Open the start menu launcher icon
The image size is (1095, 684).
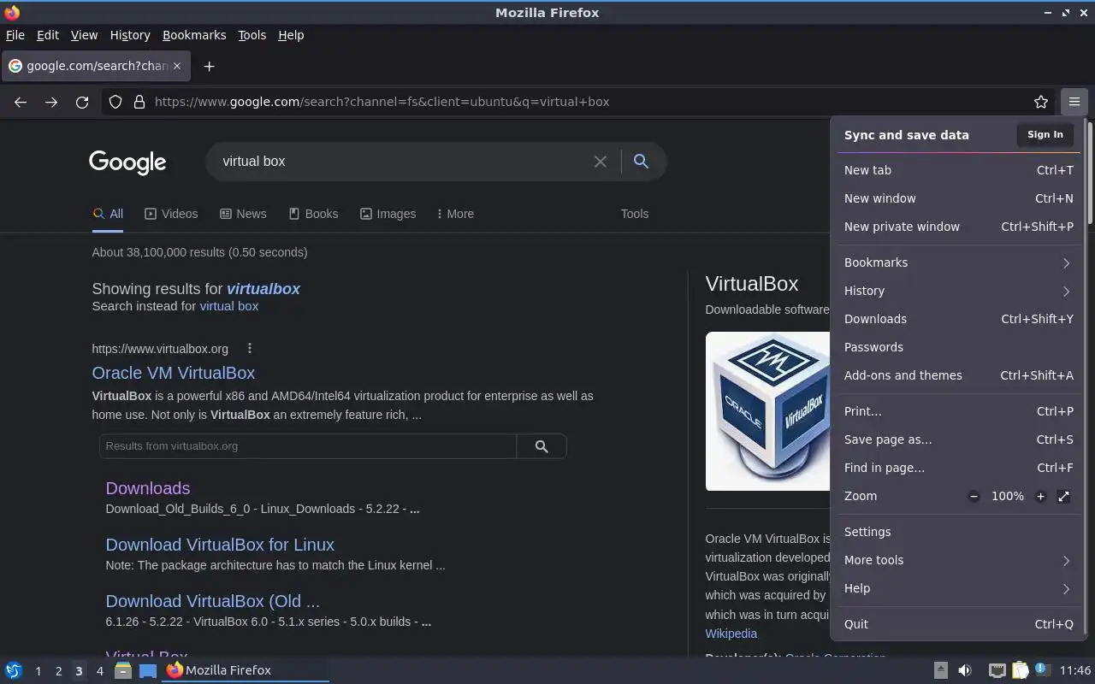click(14, 670)
